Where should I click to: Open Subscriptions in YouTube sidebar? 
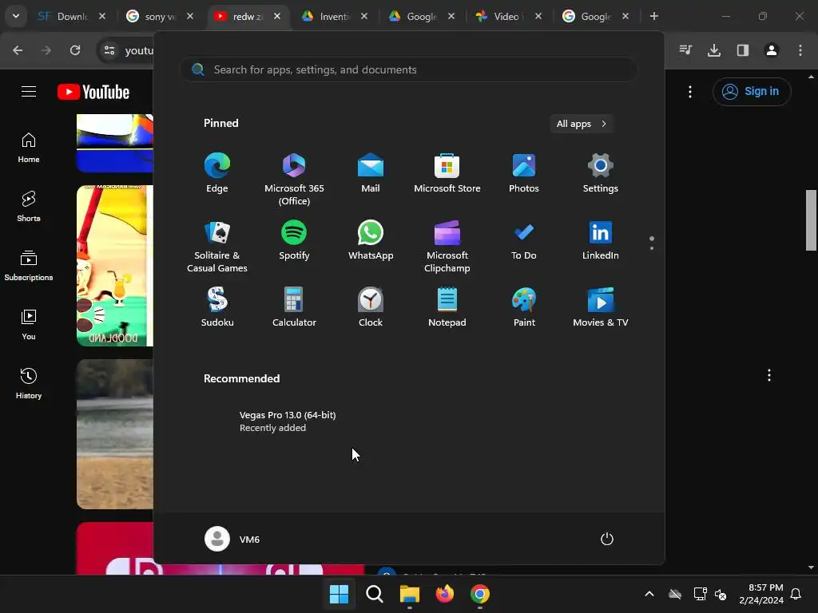click(x=29, y=265)
